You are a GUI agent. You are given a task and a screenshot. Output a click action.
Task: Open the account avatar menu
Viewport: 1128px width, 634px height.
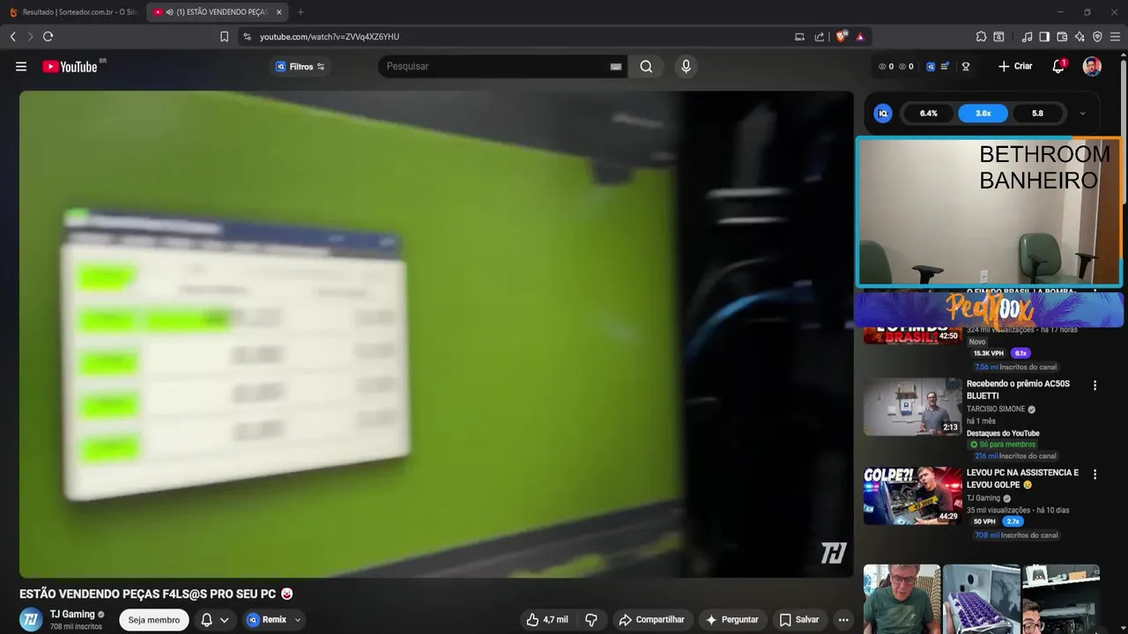pyautogui.click(x=1092, y=66)
